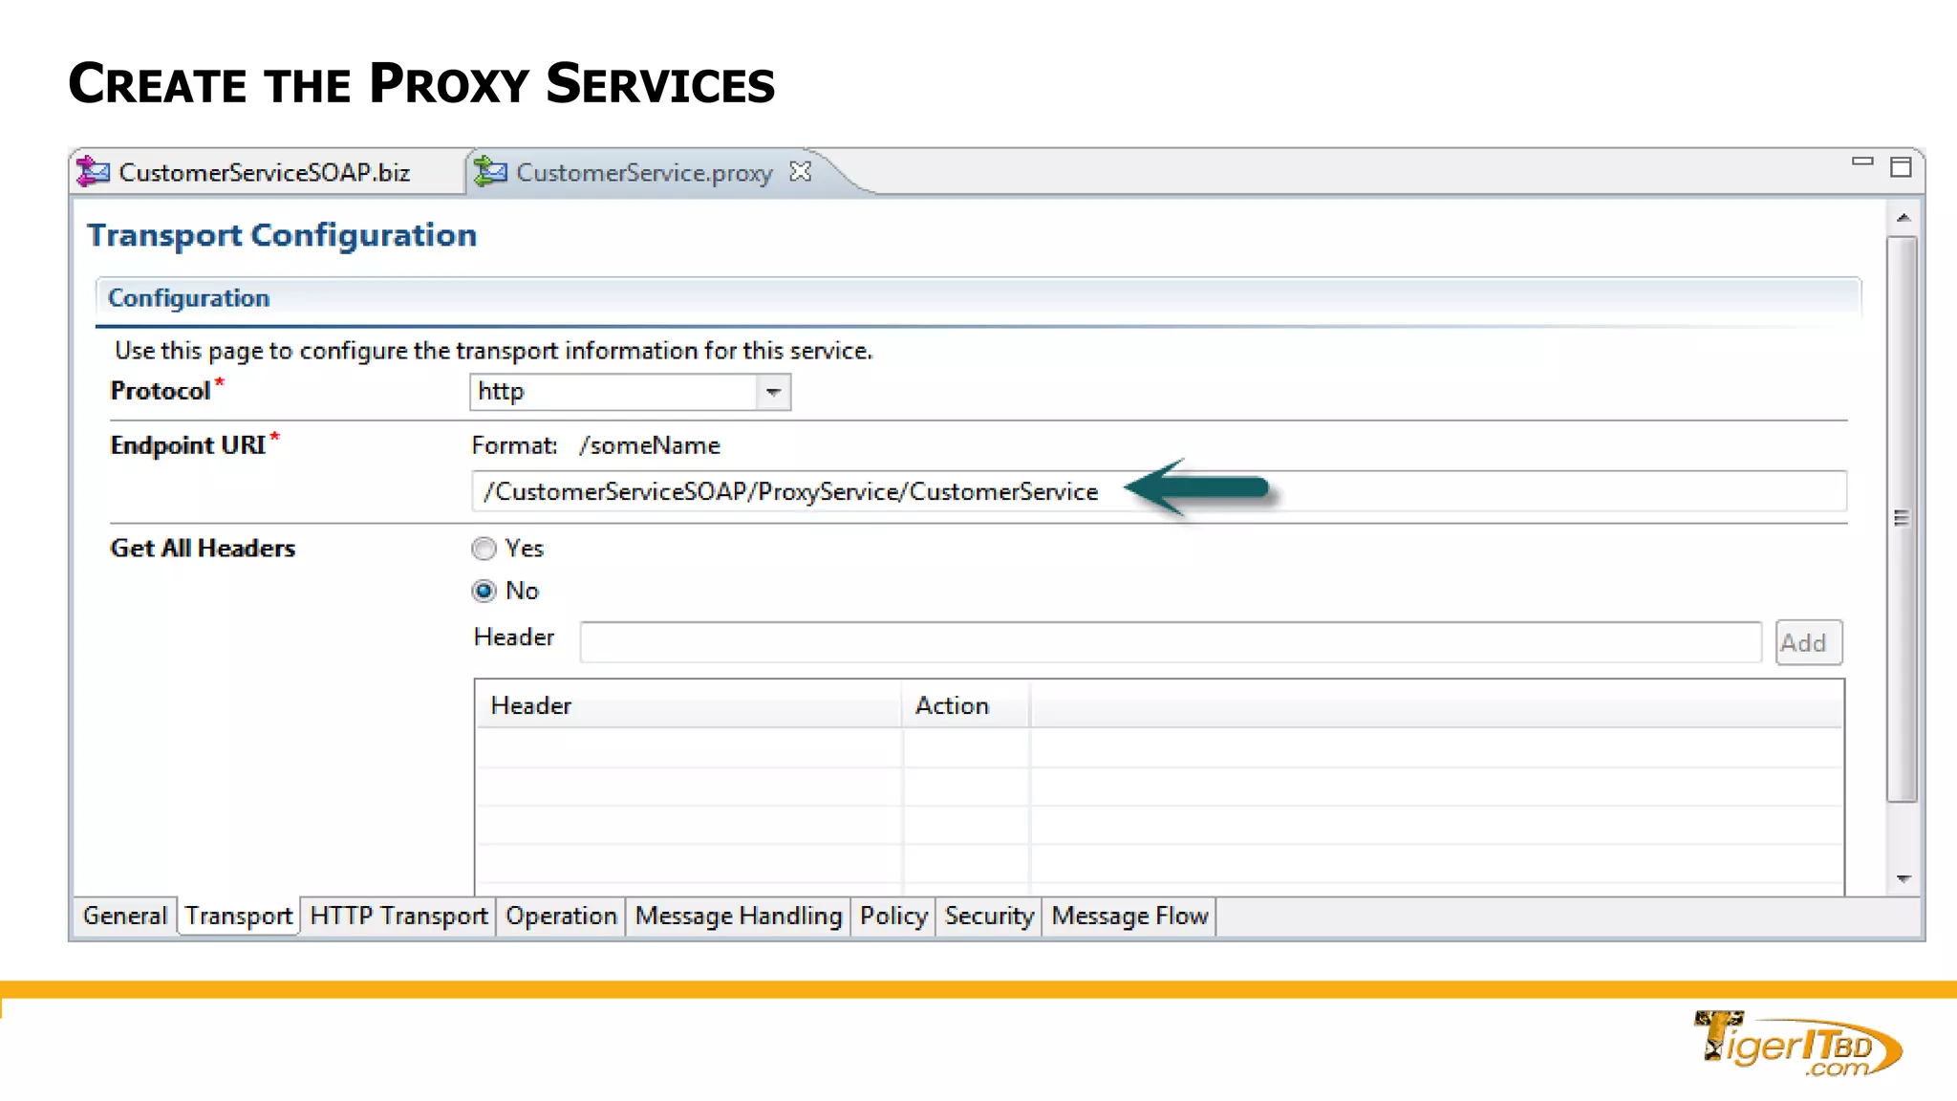This screenshot has width=1957, height=1101.
Task: Click the Protocol combo box showing http
Action: [x=630, y=392]
